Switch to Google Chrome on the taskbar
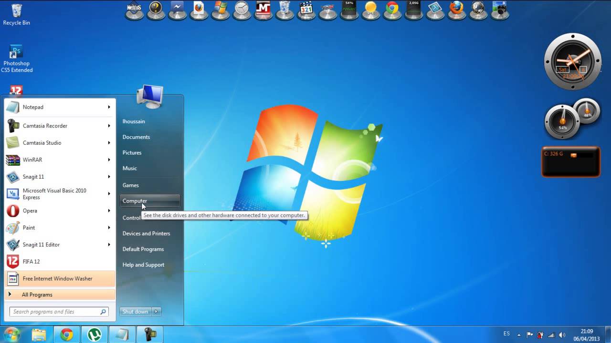The height and width of the screenshot is (343, 611). point(67,334)
